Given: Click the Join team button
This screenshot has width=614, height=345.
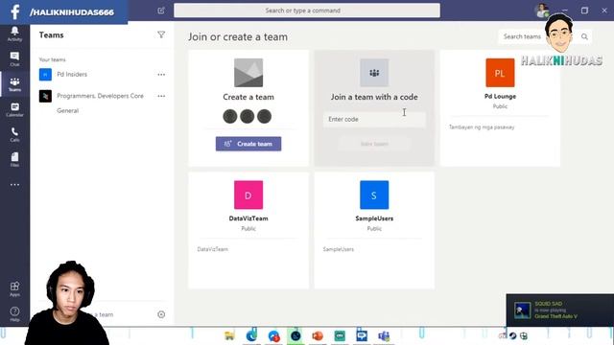Looking at the screenshot, I should pos(374,144).
